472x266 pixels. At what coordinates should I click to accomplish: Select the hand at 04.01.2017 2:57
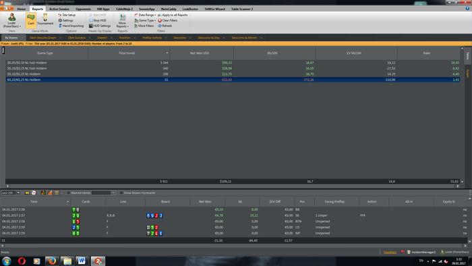coord(233,215)
